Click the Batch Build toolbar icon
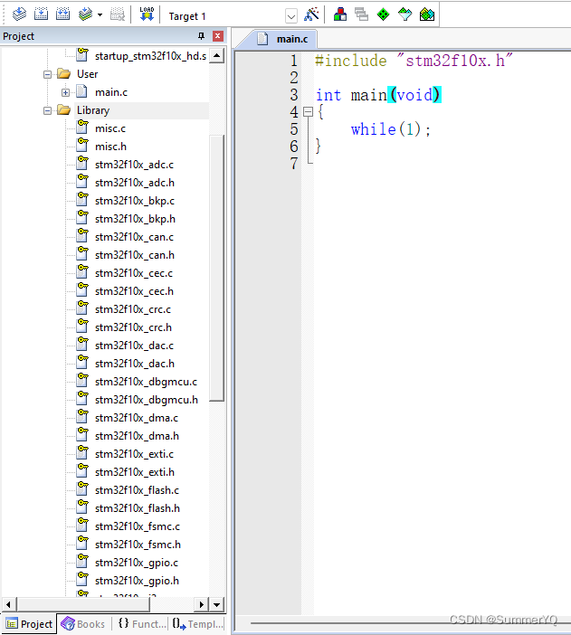Viewport: 571px width, 635px height. [85, 14]
